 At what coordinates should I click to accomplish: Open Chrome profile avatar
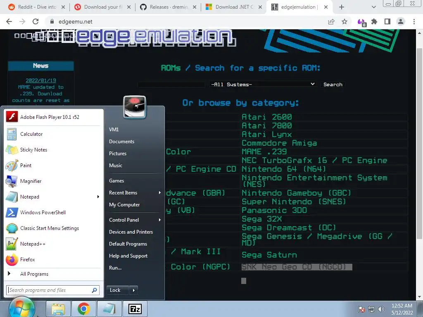pos(401,21)
